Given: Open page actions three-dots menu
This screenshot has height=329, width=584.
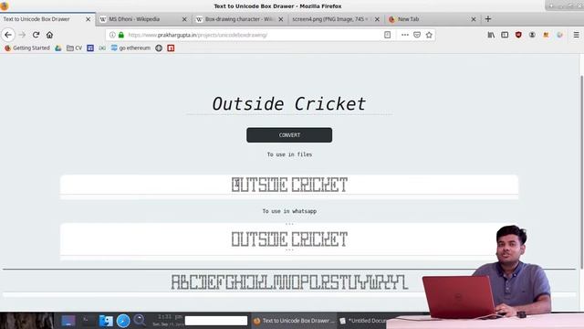Looking at the screenshot, I should pos(405,35).
